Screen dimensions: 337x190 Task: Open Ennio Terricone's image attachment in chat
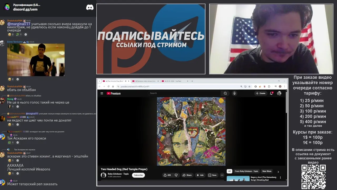pyautogui.click(x=36, y=60)
